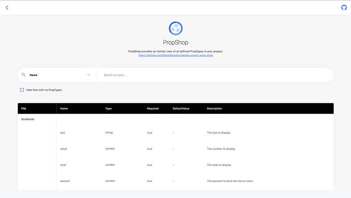Click 'true' in the percent row
The width and height of the screenshot is (351, 198).
(149, 181)
